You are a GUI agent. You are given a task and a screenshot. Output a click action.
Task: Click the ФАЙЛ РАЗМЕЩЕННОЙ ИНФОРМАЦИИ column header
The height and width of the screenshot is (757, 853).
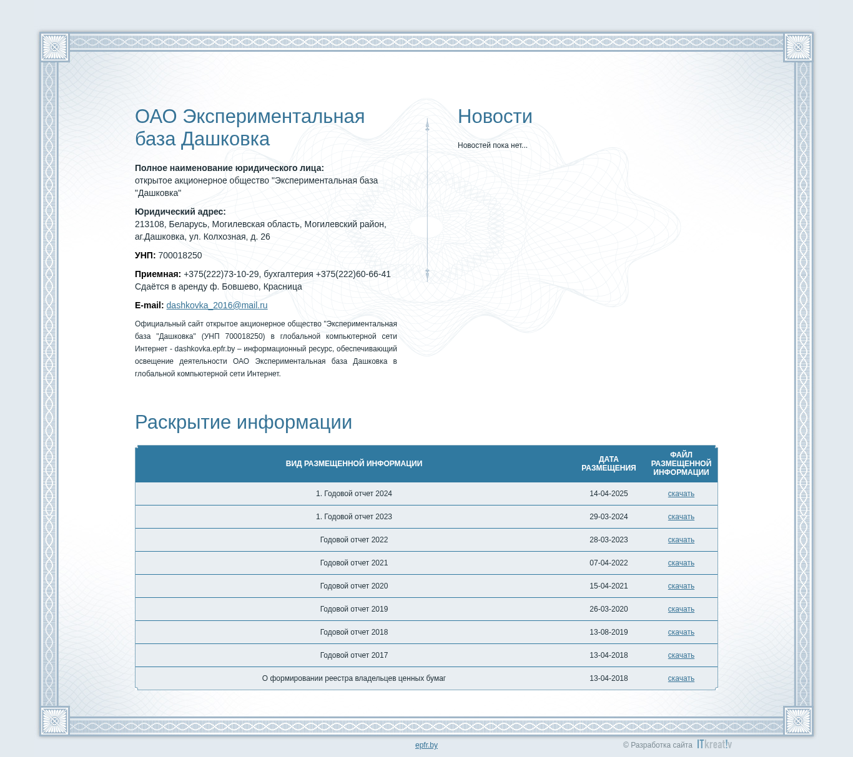[681, 464]
